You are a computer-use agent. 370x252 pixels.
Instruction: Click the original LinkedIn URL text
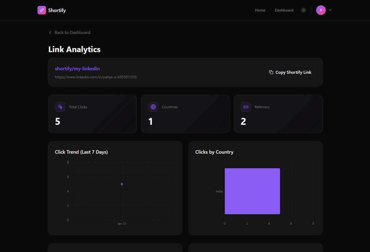point(96,77)
